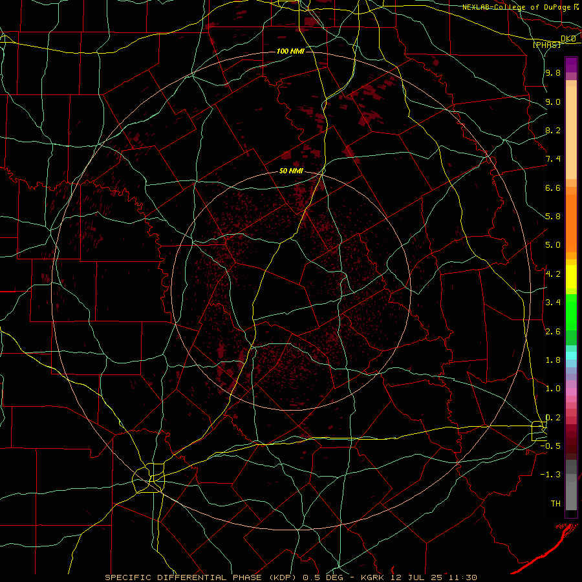Image resolution: width=582 pixels, height=582 pixels.
Task: Click the 4.2 scale value
Action: (x=553, y=274)
